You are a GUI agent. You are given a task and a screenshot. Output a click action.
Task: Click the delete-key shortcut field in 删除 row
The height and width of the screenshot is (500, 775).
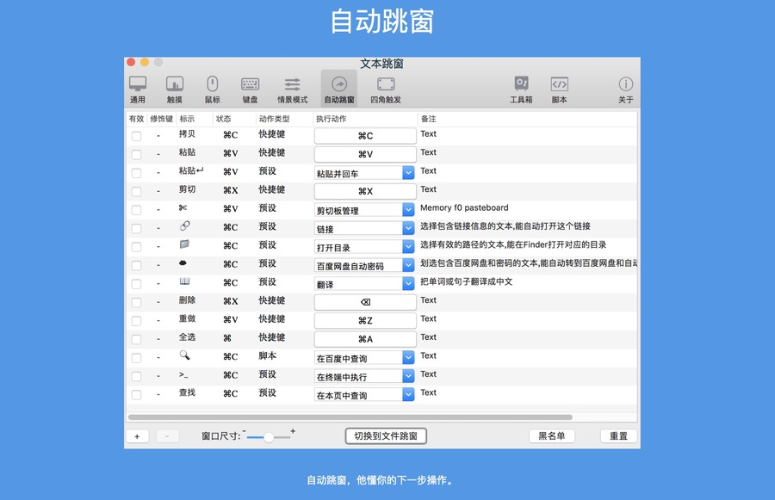365,302
